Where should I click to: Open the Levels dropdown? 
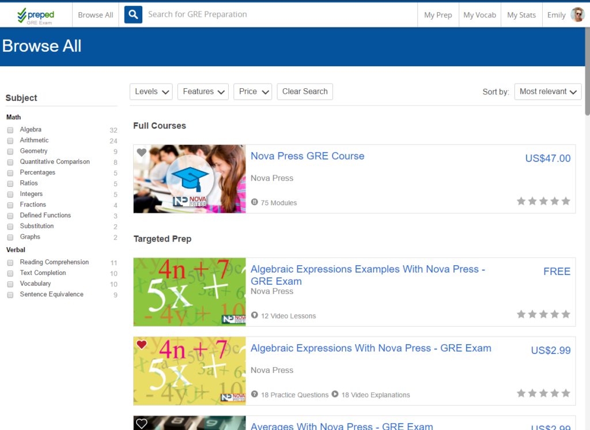[151, 92]
